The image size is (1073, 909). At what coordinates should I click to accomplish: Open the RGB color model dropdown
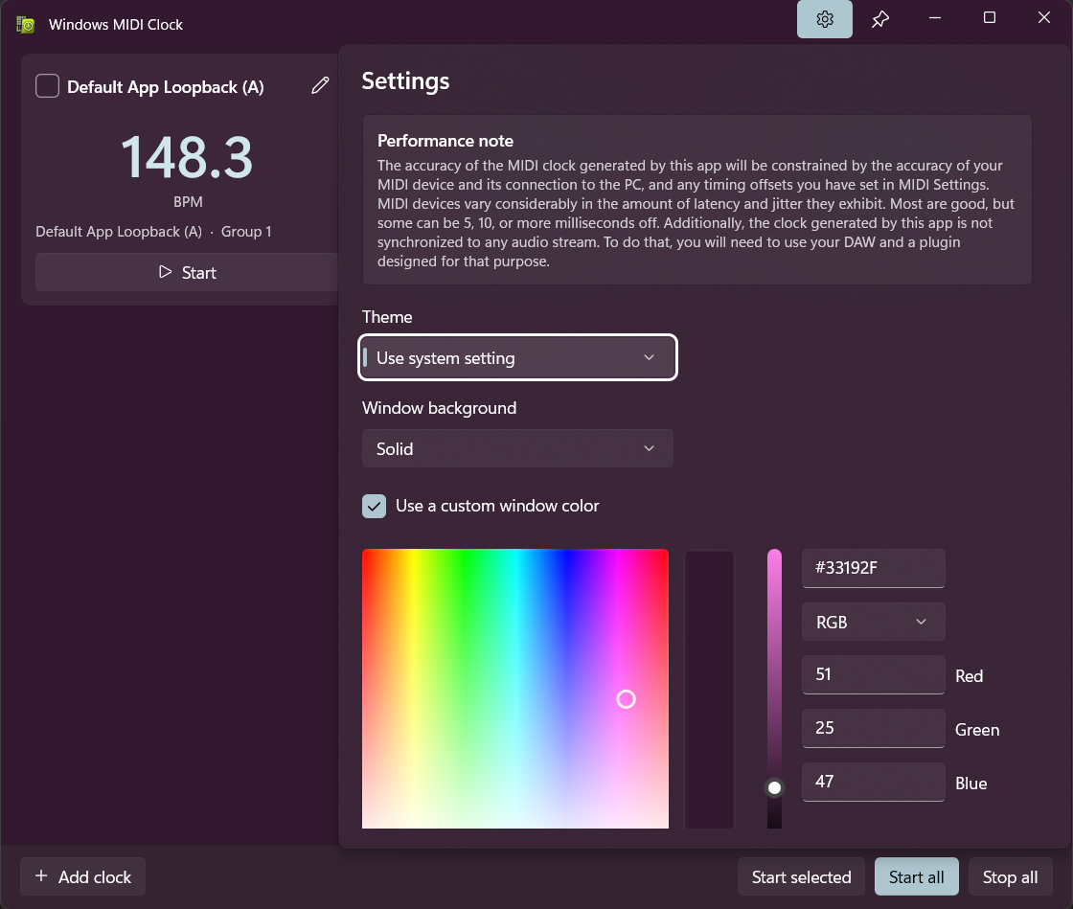click(x=873, y=622)
